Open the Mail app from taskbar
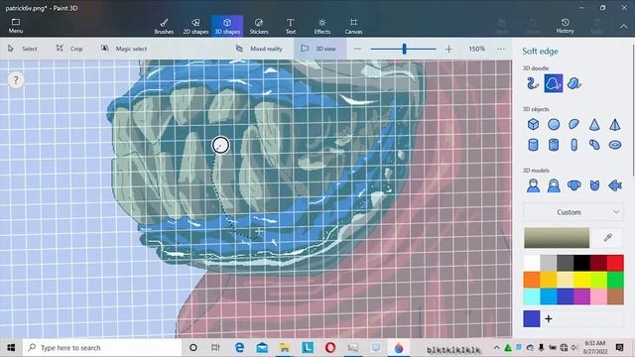This screenshot has width=635, height=357. [x=262, y=347]
